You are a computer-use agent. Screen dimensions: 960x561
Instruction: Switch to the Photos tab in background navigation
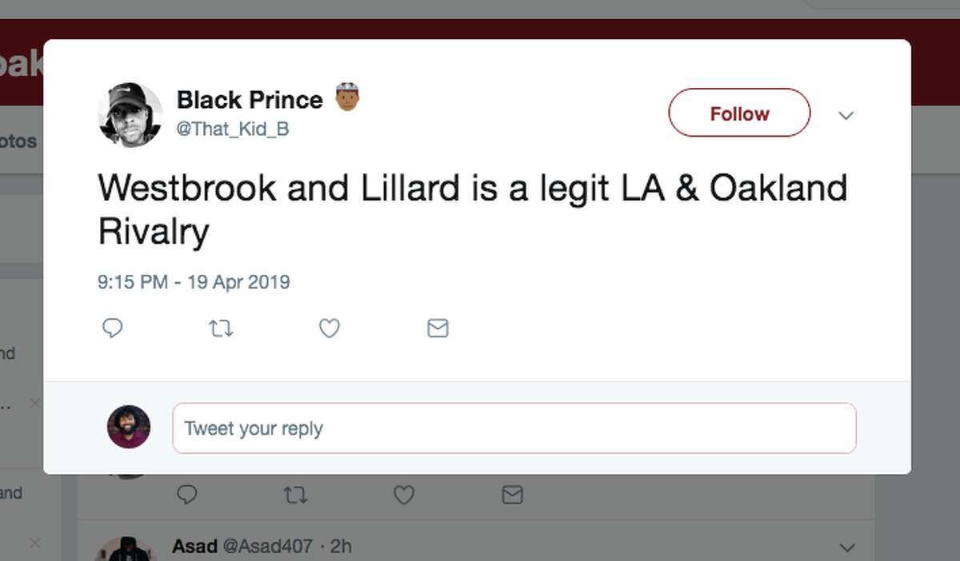point(18,141)
